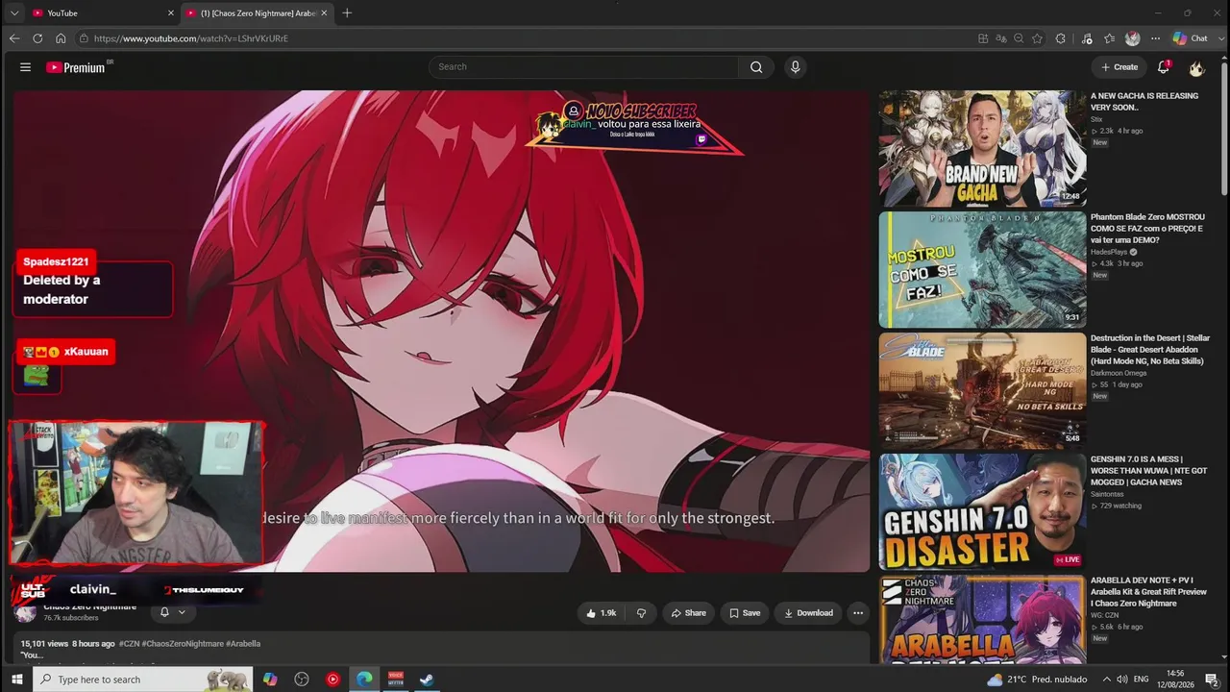Zoom out icon in address bar
This screenshot has height=692, width=1230.
pyautogui.click(x=1019, y=38)
